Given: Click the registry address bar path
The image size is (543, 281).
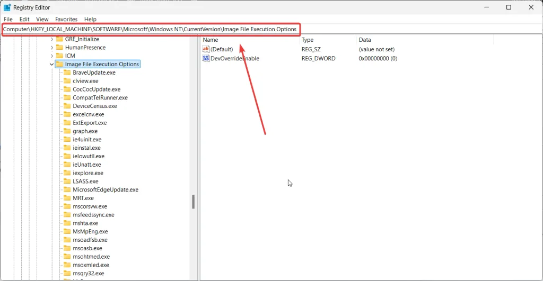Looking at the screenshot, I should tap(150, 30).
